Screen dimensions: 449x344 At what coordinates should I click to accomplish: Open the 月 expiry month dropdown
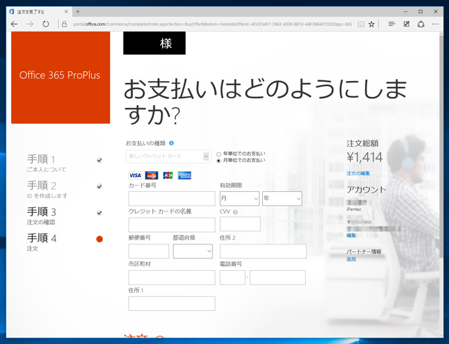[240, 198]
